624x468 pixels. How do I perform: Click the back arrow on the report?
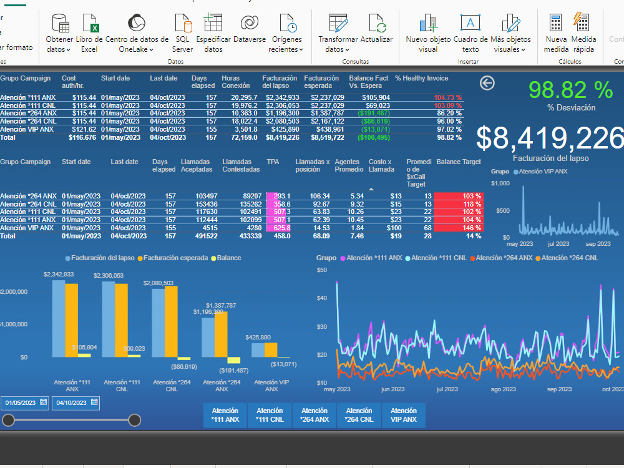(x=487, y=83)
